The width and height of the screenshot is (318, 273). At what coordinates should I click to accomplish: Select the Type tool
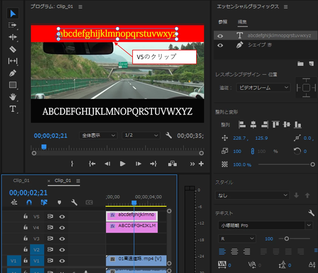coord(12,109)
